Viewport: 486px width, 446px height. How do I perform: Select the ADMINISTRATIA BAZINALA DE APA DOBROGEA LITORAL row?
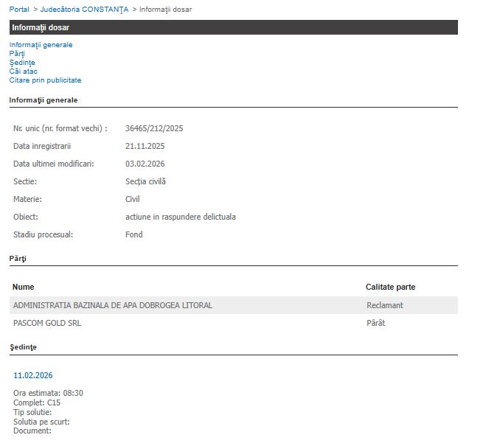(113, 305)
